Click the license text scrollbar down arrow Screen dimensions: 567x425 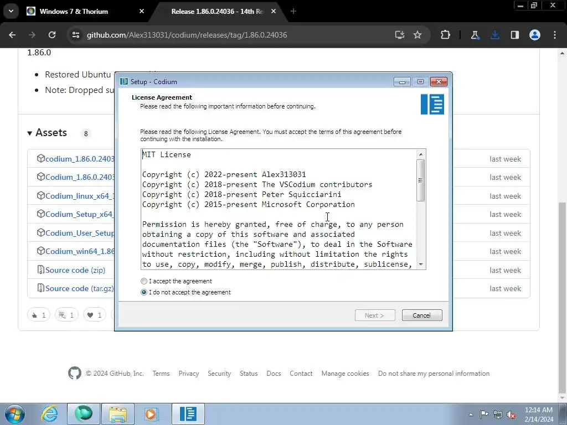421,264
